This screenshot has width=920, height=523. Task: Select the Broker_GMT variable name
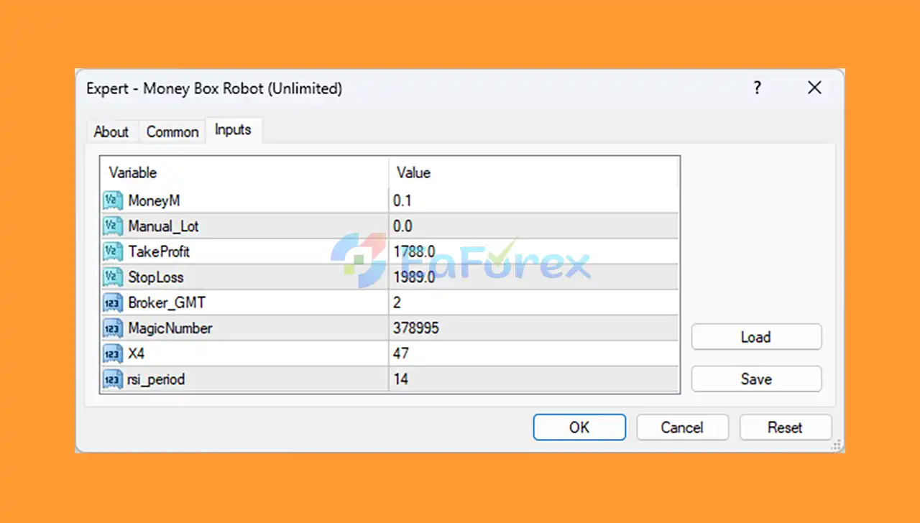coord(167,302)
